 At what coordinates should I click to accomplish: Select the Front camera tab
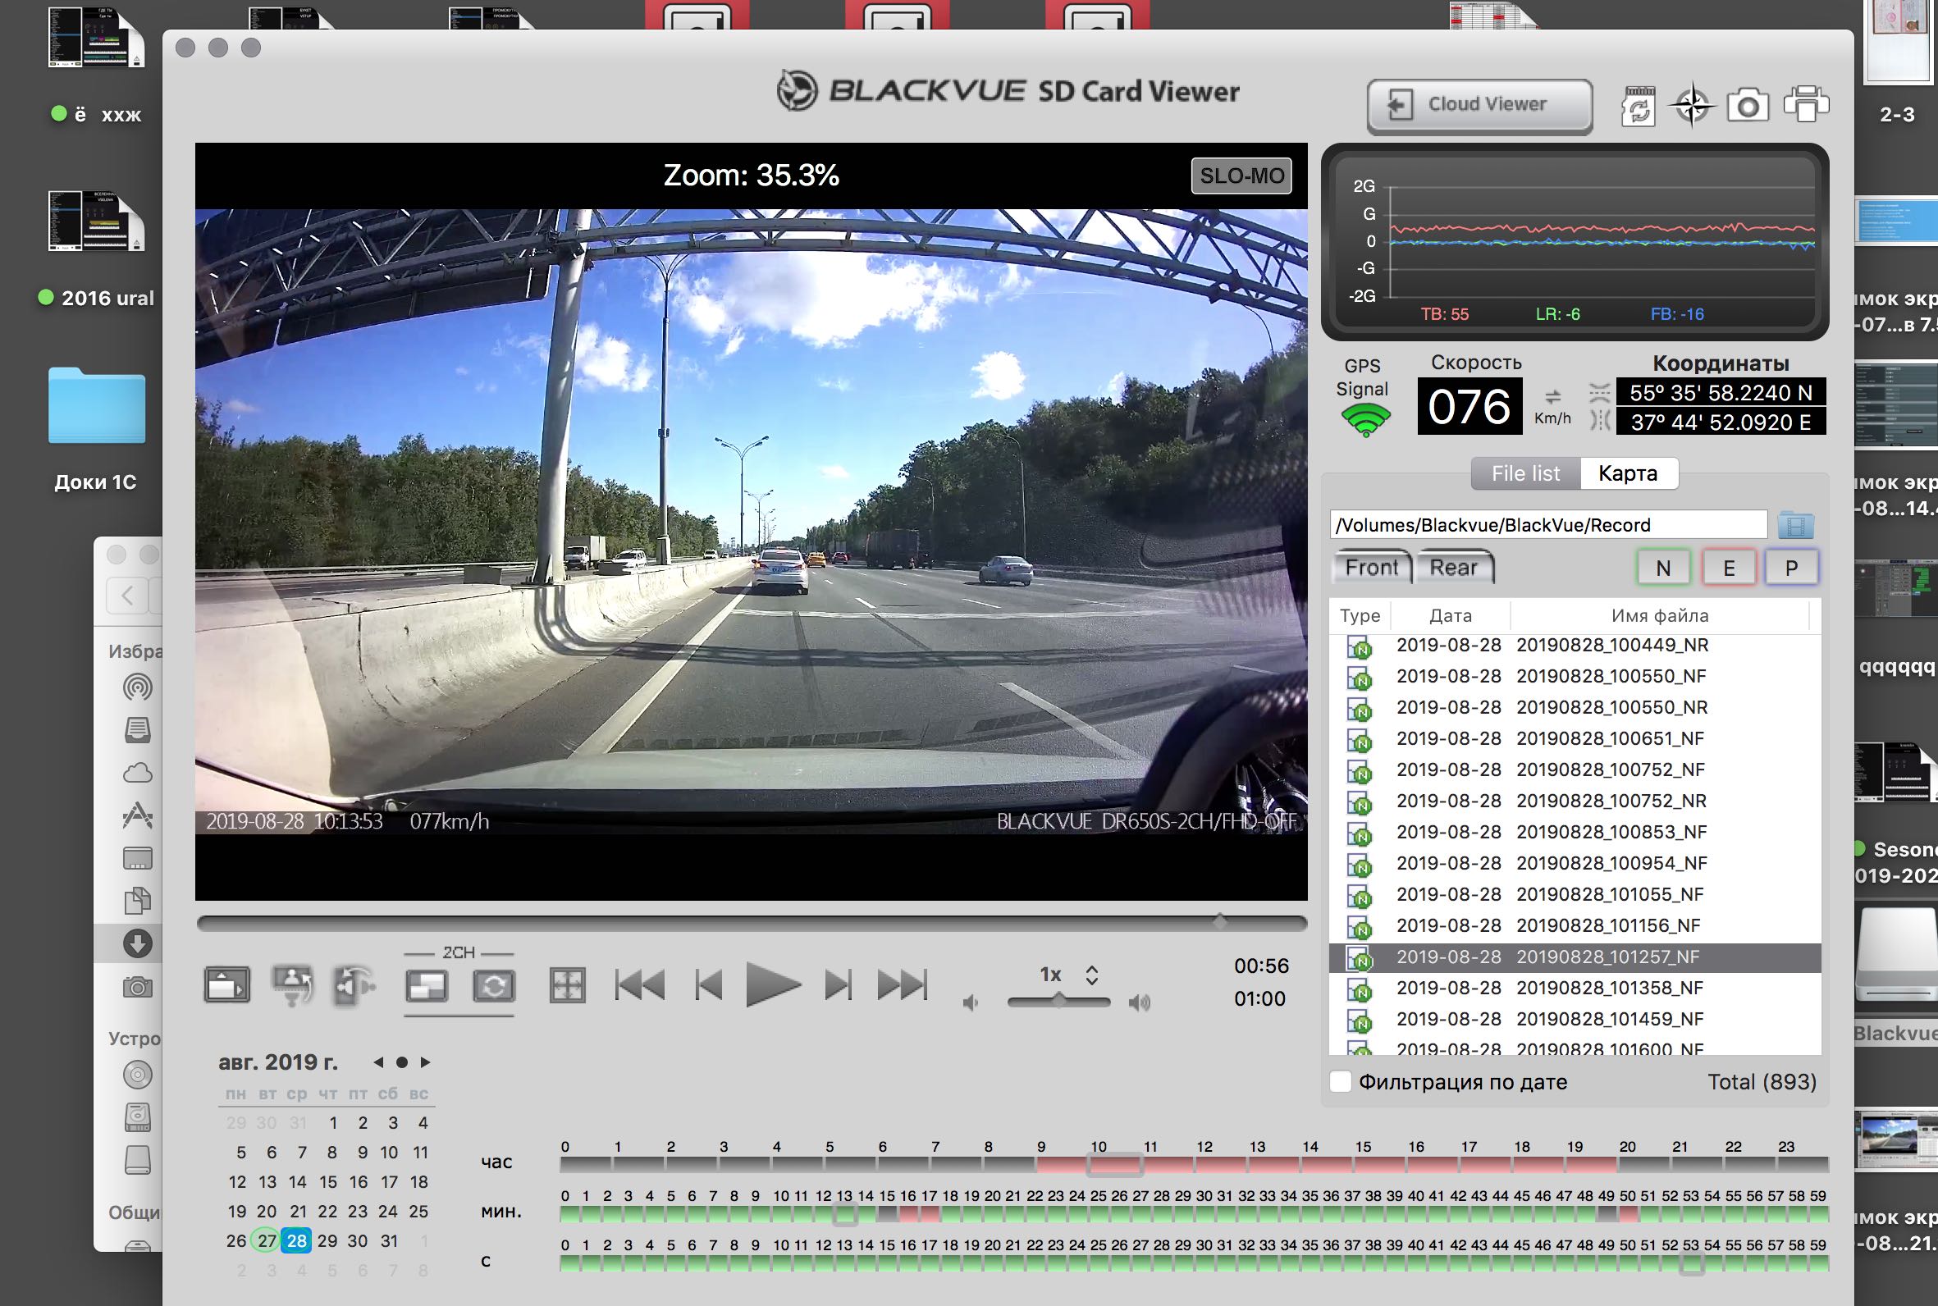pos(1371,567)
